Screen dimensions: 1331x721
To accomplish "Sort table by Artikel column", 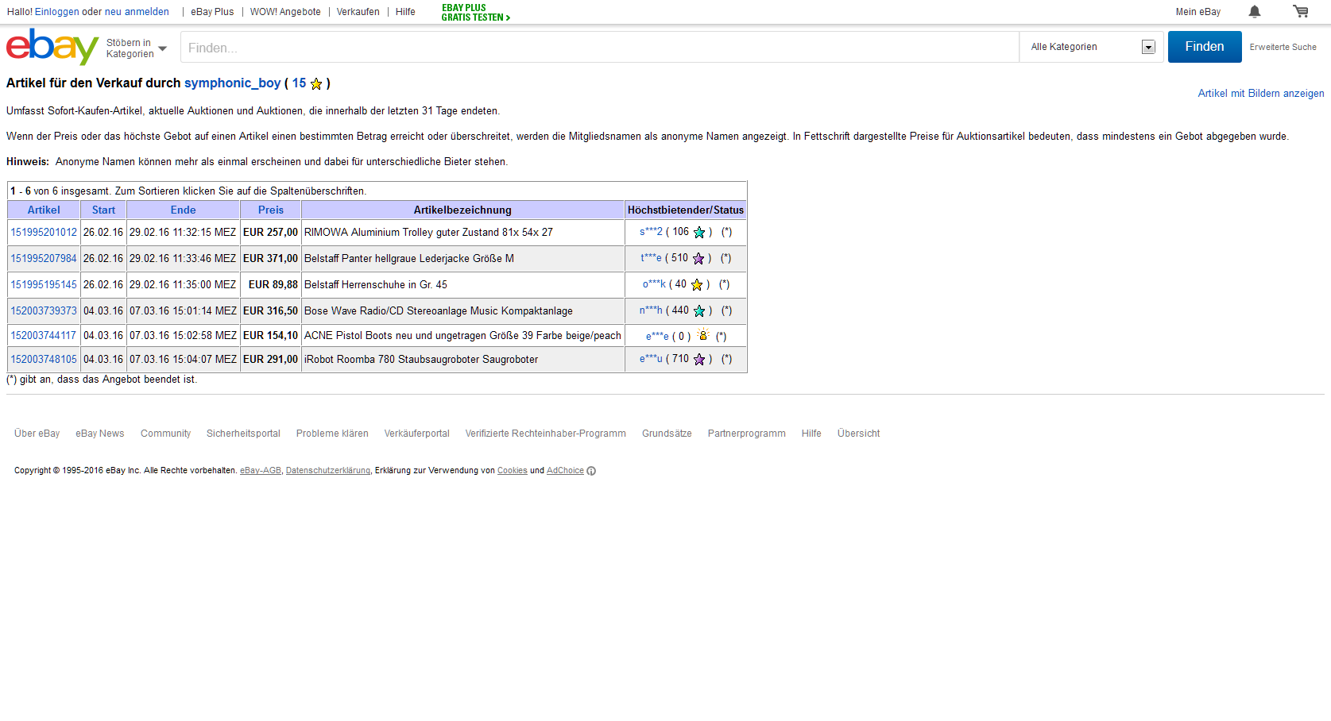I will (44, 210).
